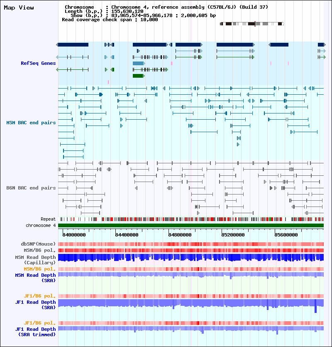Screen dimensions: 332x347
Task: Click the green chromosome 4 bar
Action: point(191,226)
